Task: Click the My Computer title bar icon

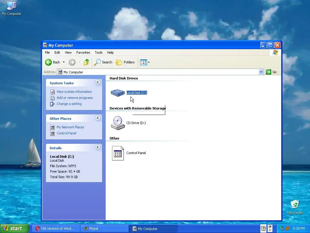Action: point(45,45)
